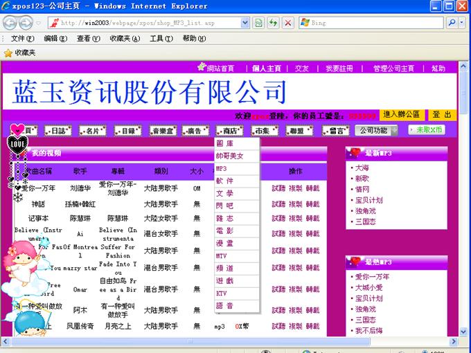
Task: Click the 未取X币 button
Action: coord(426,130)
